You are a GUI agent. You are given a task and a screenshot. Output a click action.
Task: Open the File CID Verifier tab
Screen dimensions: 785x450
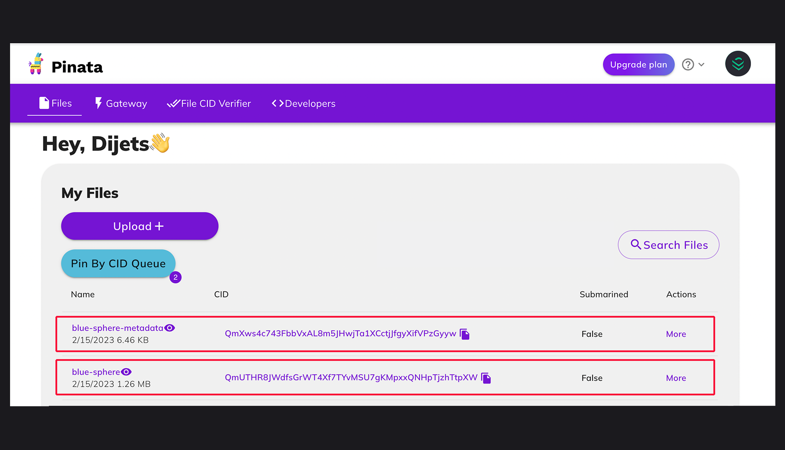(209, 104)
